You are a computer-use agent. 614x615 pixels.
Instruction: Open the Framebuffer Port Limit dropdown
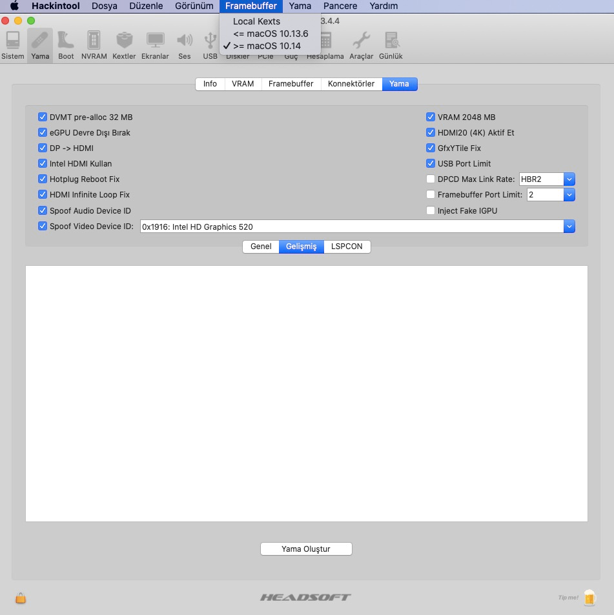(x=569, y=195)
